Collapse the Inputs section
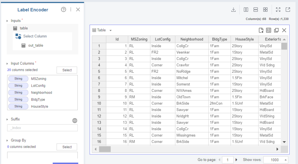The image size is (298, 164). point(7,21)
